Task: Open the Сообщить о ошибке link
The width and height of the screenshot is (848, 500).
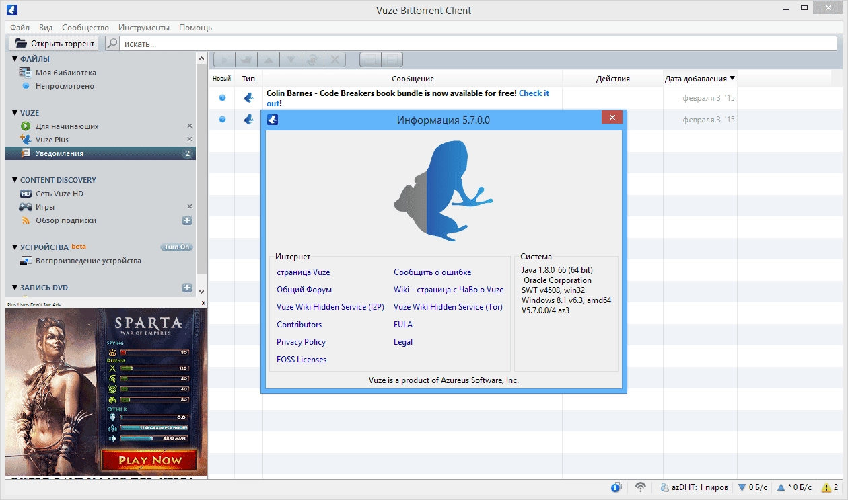Action: [433, 272]
